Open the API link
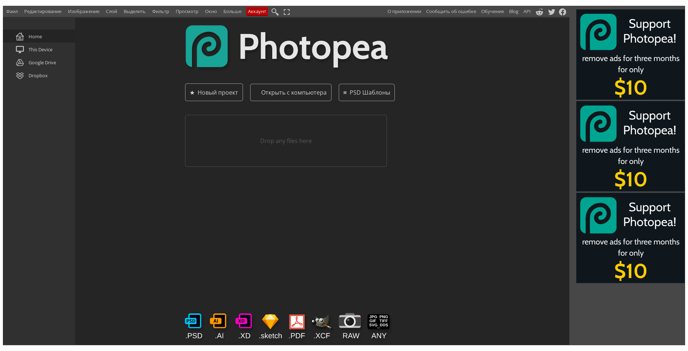688x351 pixels. (527, 12)
